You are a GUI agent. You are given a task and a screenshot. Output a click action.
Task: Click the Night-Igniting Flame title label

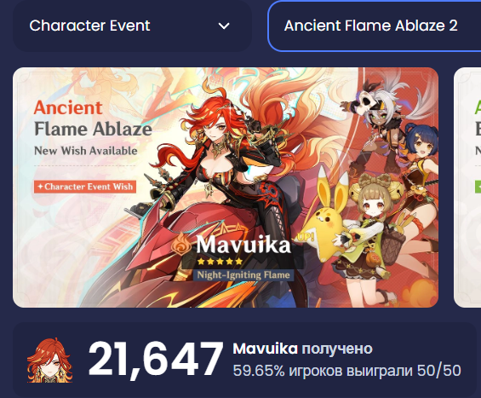click(x=243, y=275)
